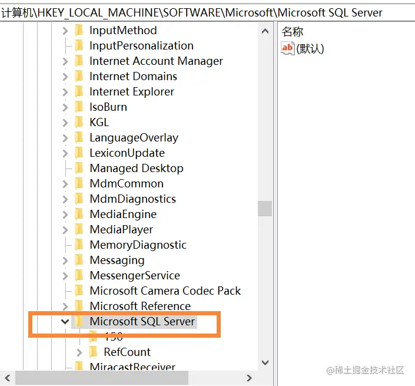
Task: Expand the MdmDiagnostics key
Action: [x=65, y=199]
